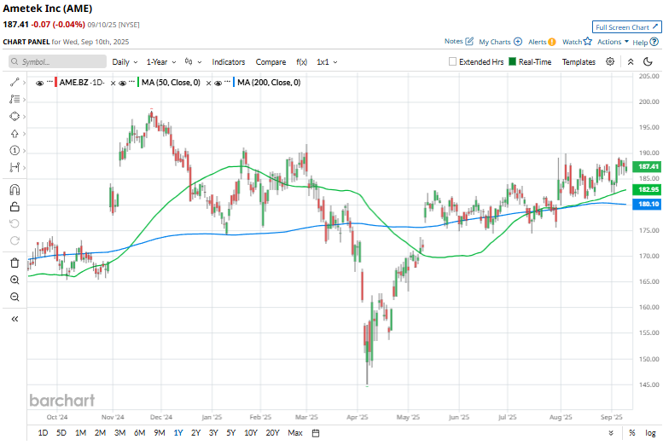This screenshot has width=663, height=445.
Task: Open Help question mark
Action: click(x=654, y=42)
